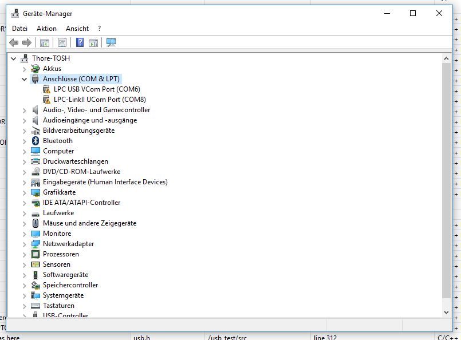Click usb.h cell in background window
This screenshot has width=461, height=340.
[x=141, y=337]
